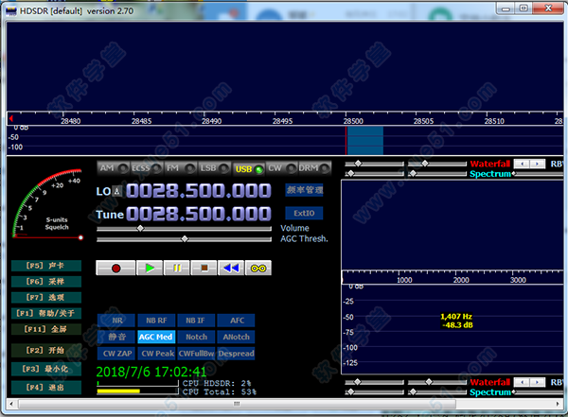
Task: Click [F3] 最小化 minimize button
Action: coord(46,369)
